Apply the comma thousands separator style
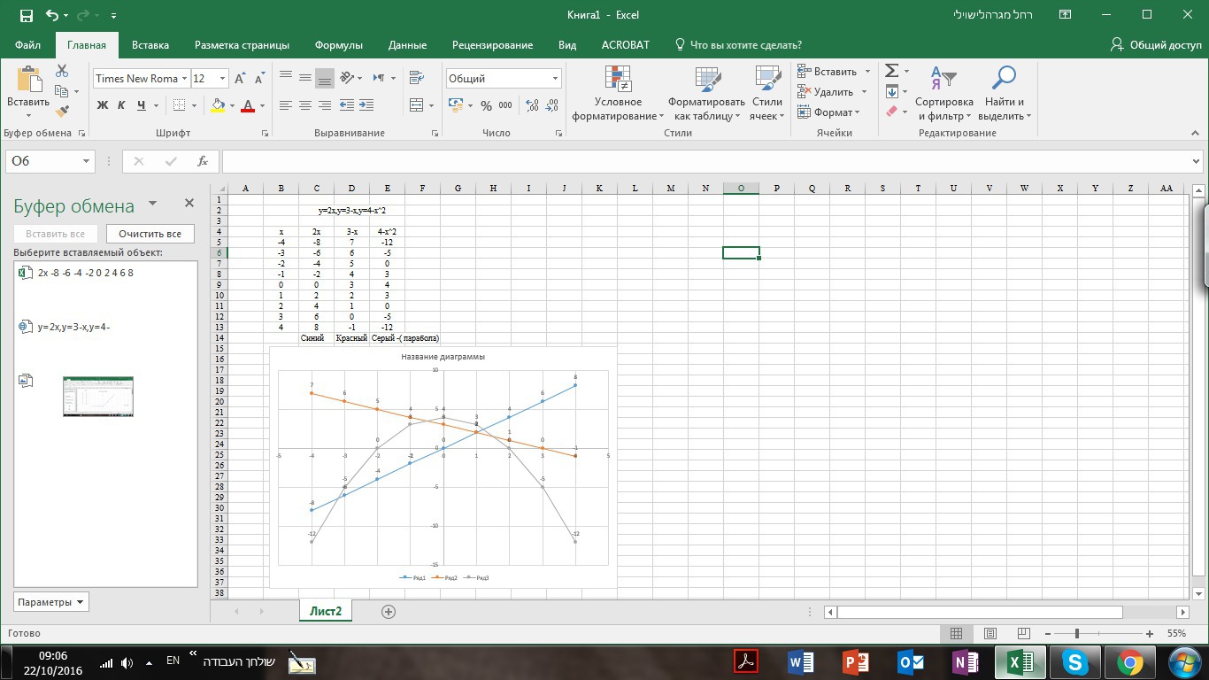This screenshot has width=1209, height=680. pos(505,105)
